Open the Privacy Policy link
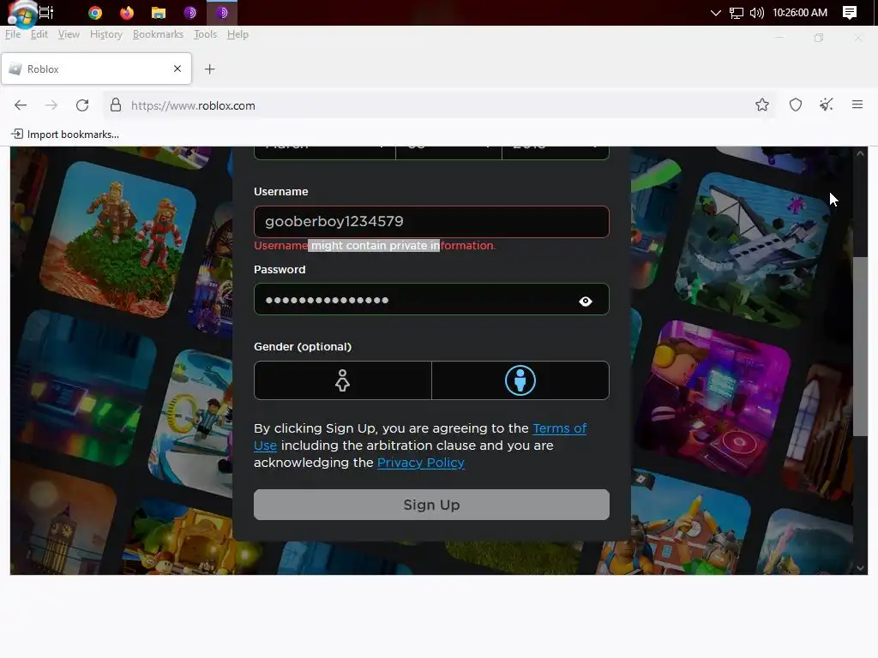This screenshot has height=658, width=878. coord(421,463)
